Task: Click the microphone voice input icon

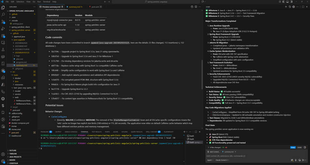Action: pyautogui.click(x=296, y=160)
